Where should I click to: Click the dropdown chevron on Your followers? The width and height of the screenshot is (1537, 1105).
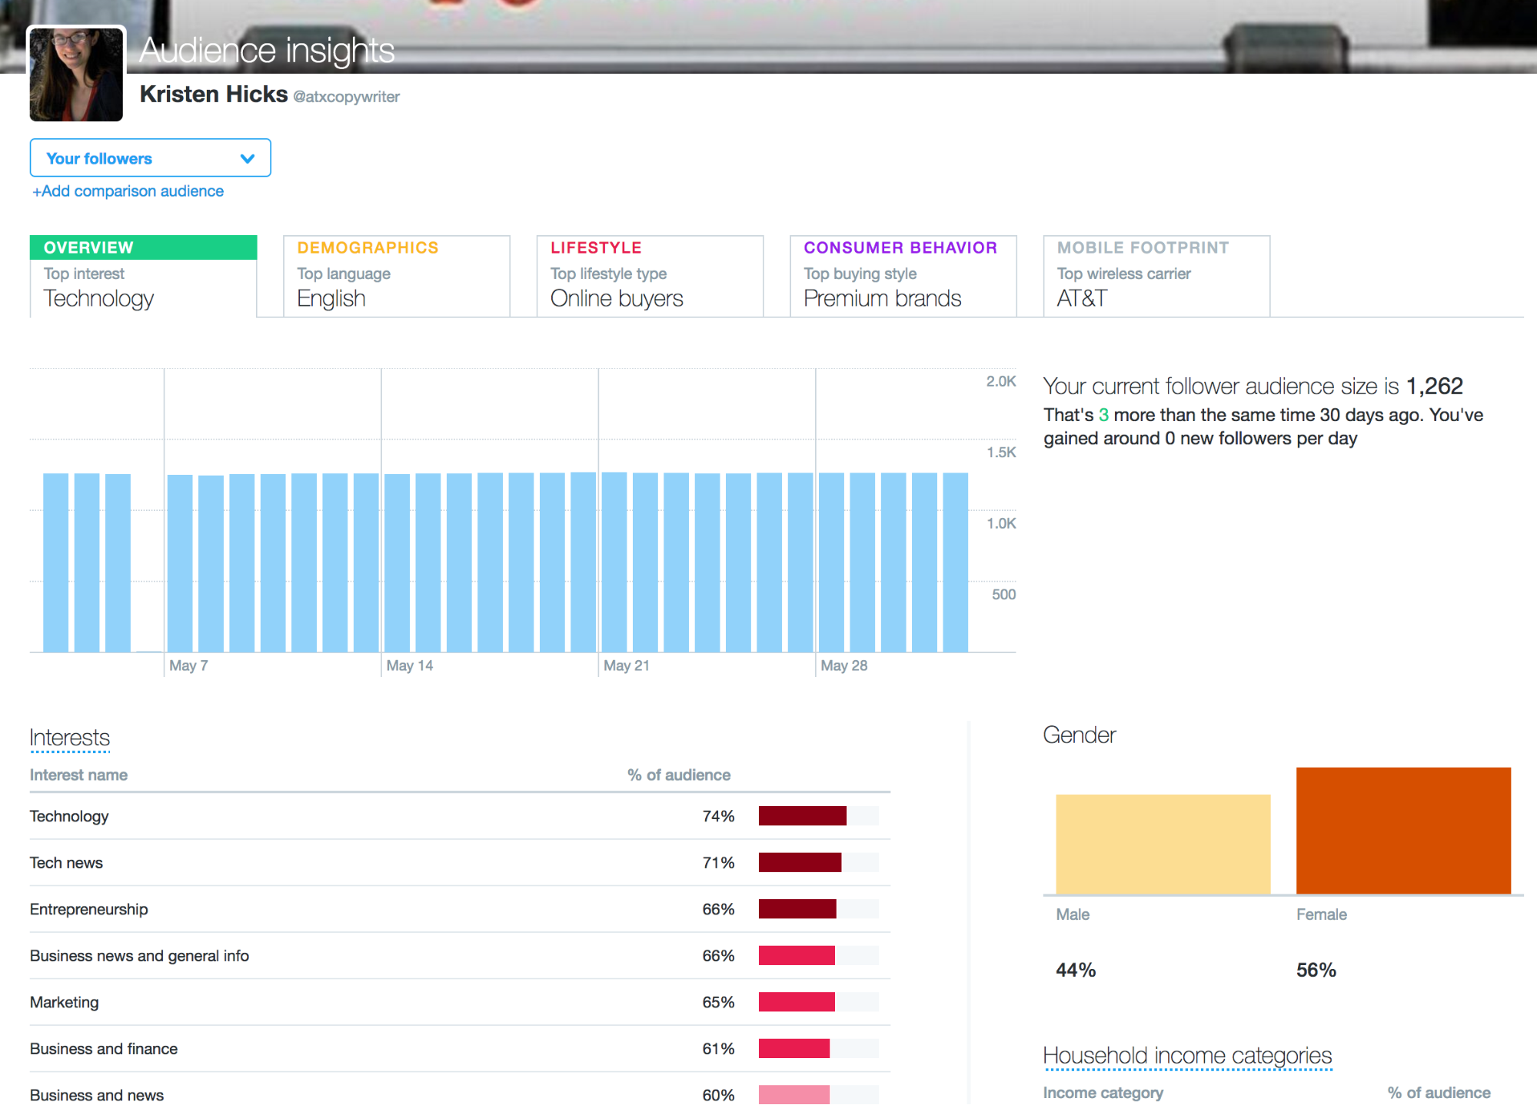pos(247,158)
